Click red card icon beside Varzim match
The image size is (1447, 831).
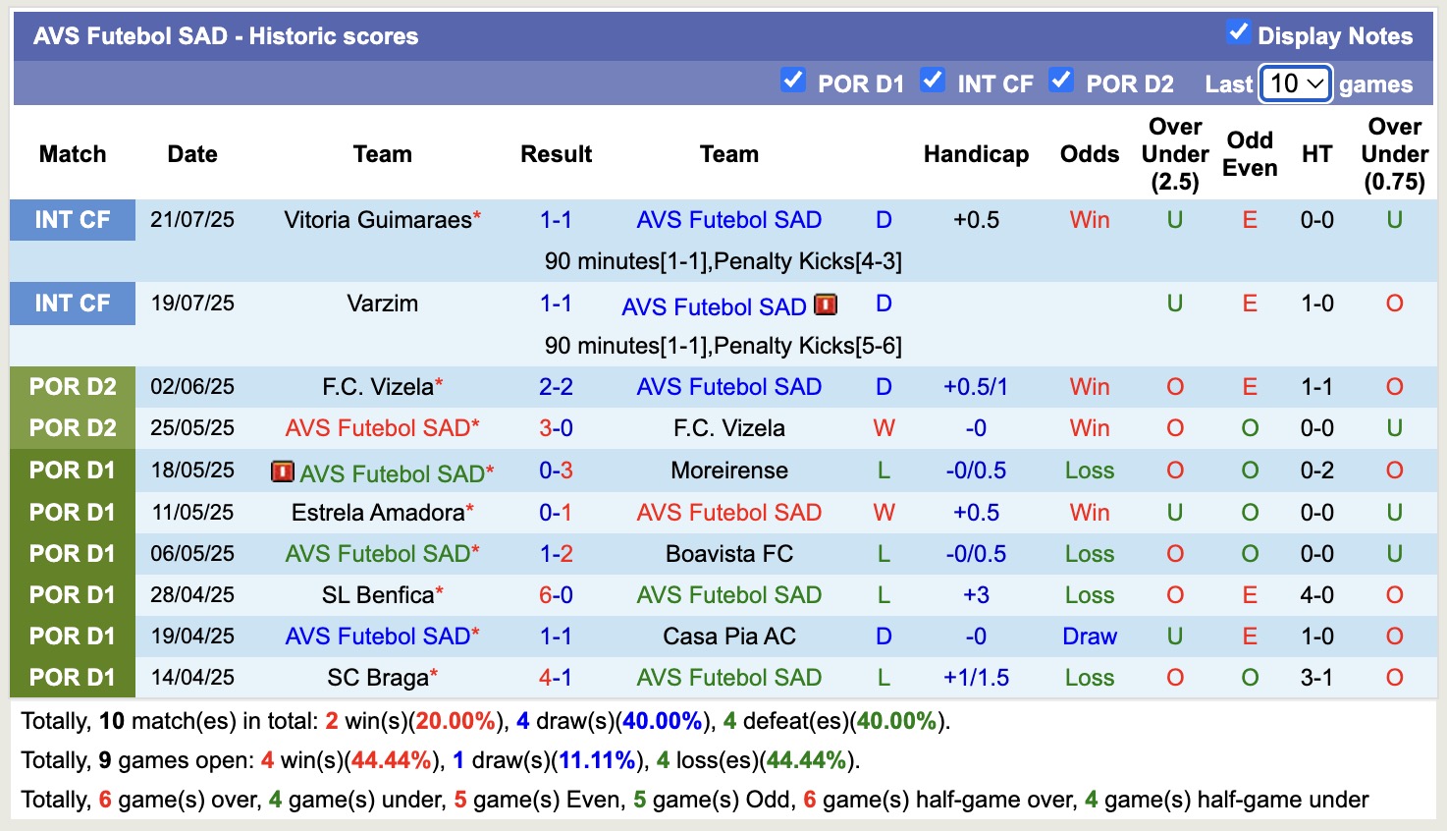point(827,305)
